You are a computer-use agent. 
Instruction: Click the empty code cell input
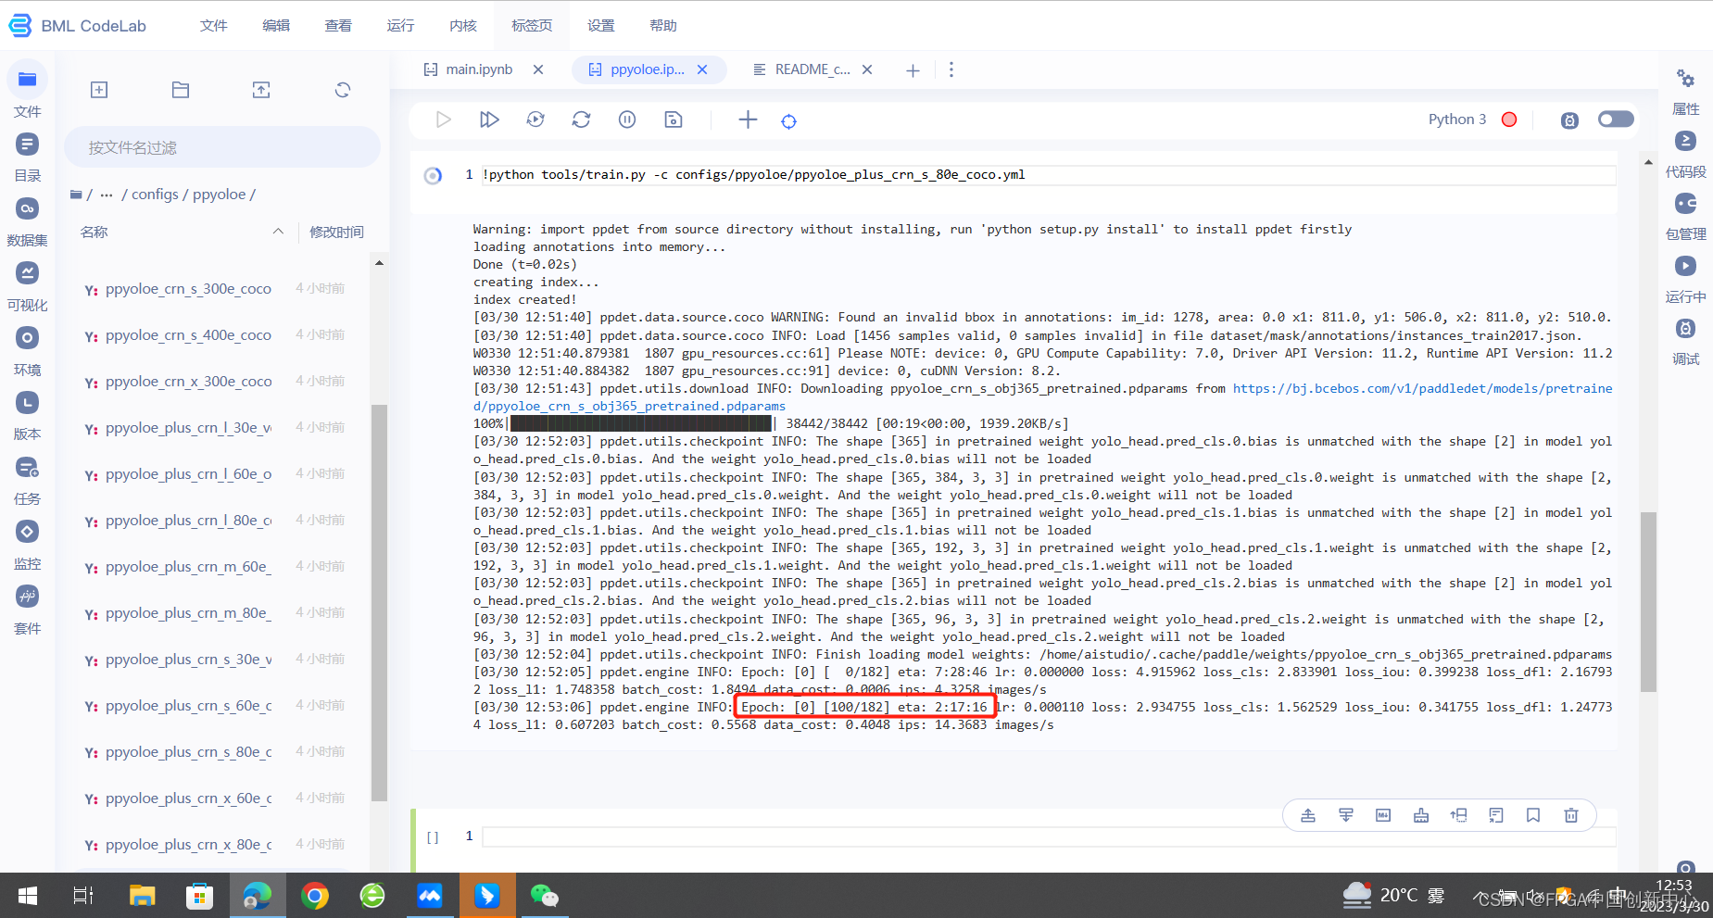click(1049, 836)
